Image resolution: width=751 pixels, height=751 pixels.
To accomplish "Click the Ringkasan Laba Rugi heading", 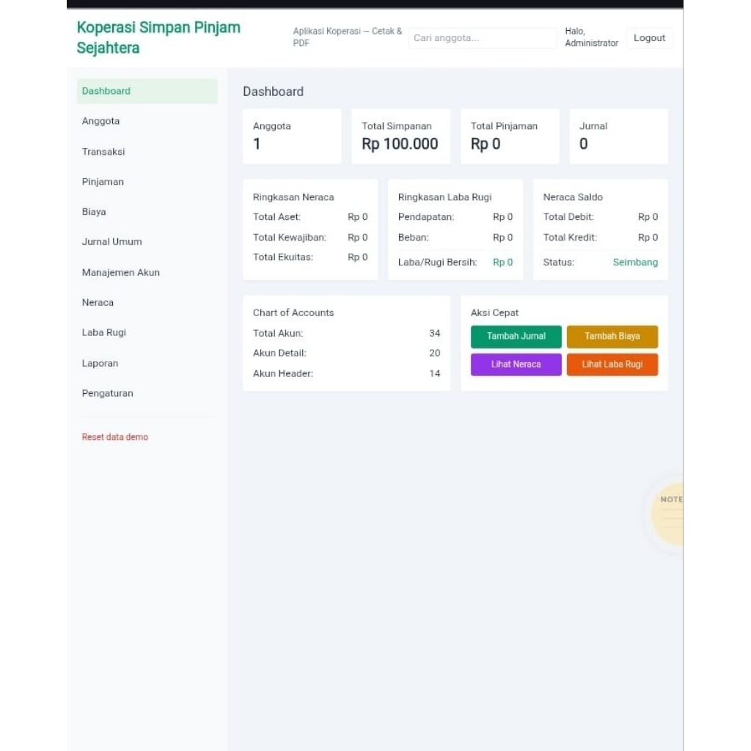I will click(x=444, y=197).
